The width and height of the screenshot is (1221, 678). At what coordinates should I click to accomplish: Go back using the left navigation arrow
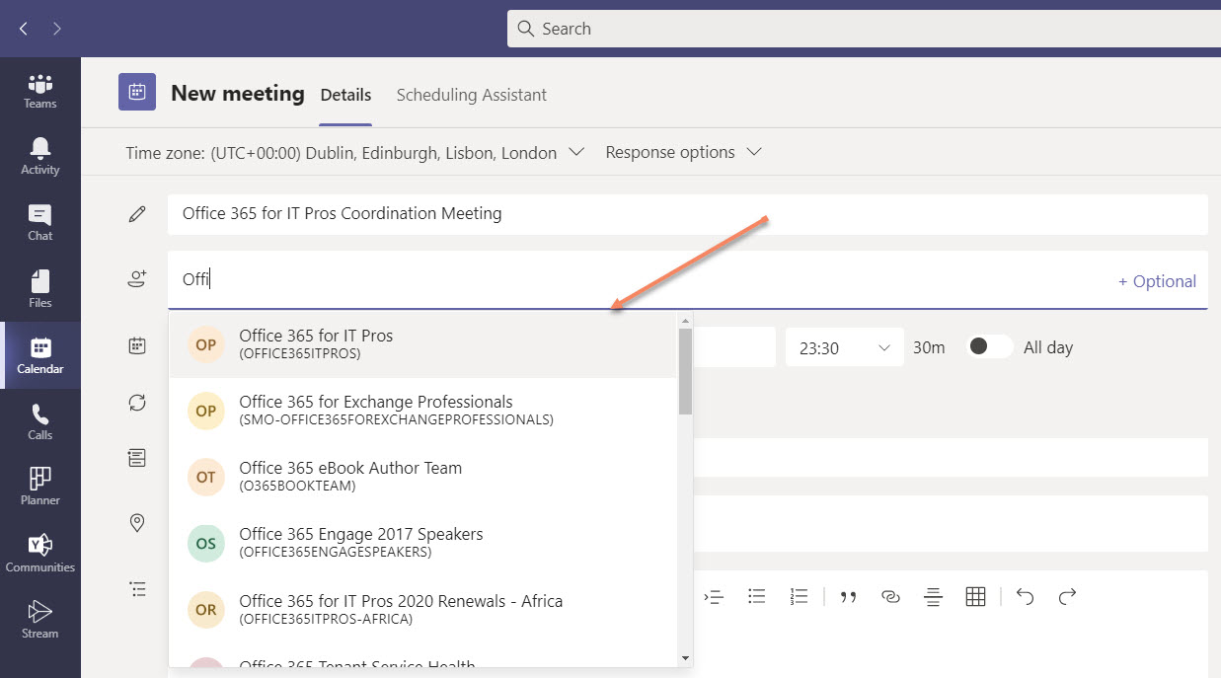pyautogui.click(x=24, y=29)
